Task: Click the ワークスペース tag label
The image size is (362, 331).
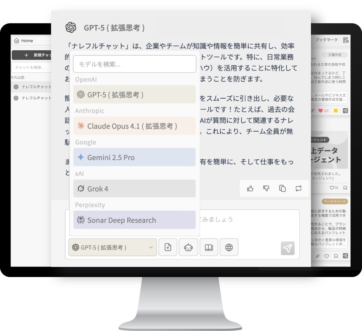Action: click(335, 201)
